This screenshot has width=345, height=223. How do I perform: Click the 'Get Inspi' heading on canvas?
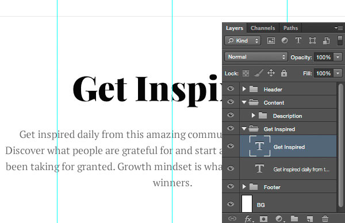tap(147, 90)
